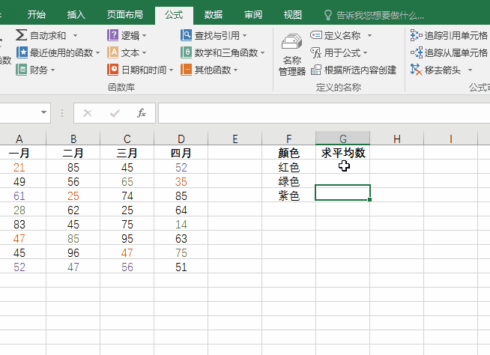490x355 pixels.
Task: Click the Insert Function fx button
Action: click(x=142, y=113)
